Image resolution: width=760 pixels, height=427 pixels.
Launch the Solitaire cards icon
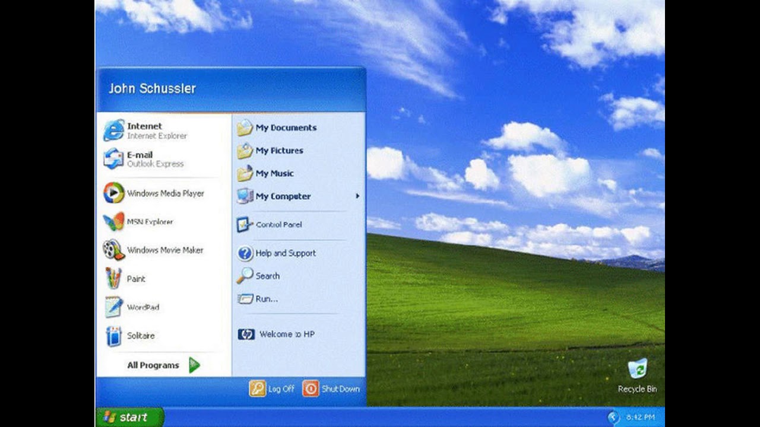113,336
